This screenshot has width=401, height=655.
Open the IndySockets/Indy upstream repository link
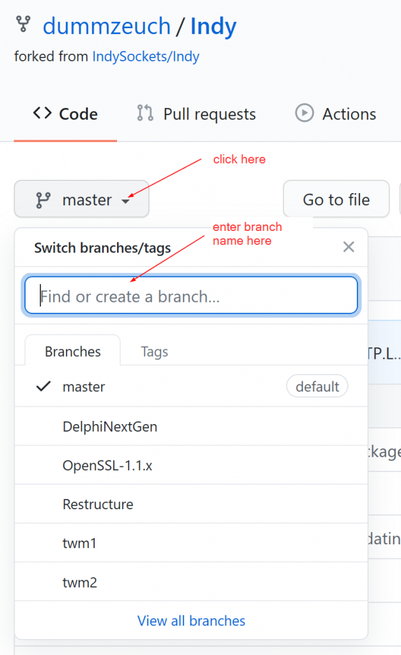click(x=146, y=56)
